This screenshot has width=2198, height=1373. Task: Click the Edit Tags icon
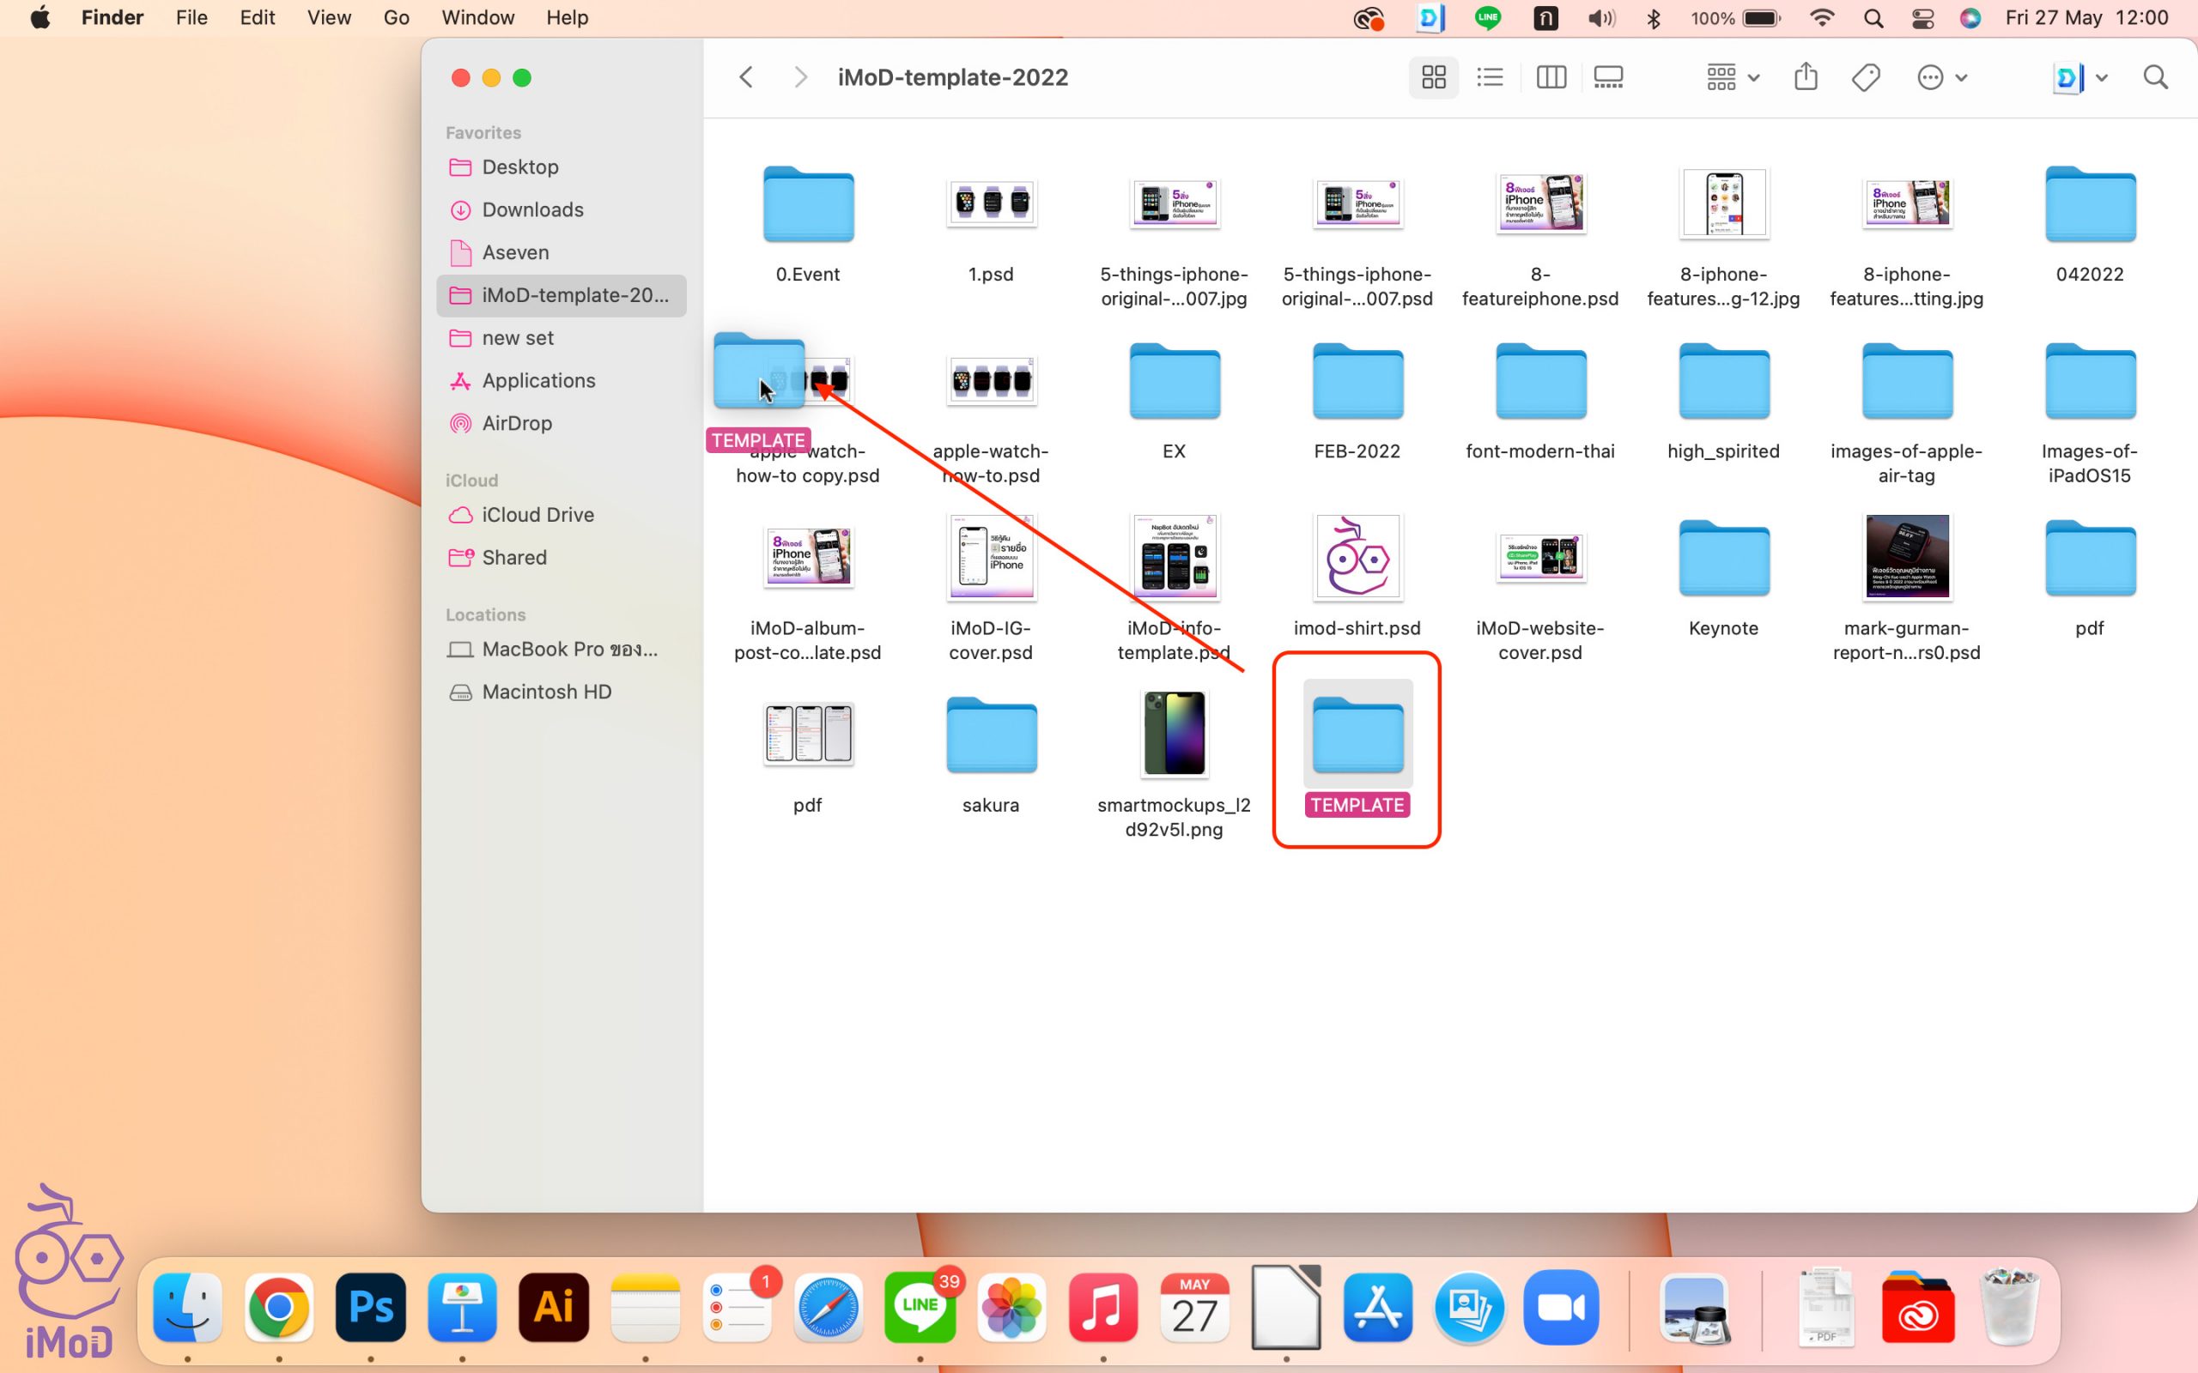point(1866,77)
